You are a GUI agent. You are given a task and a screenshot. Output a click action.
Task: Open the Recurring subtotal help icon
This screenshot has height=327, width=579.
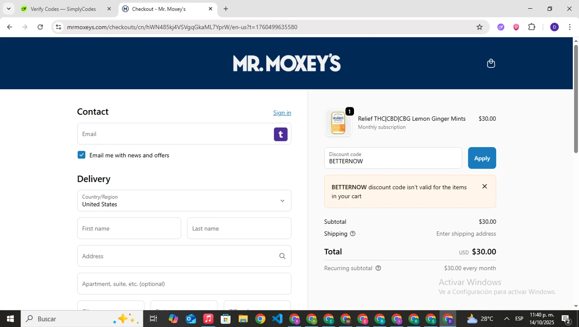click(x=378, y=268)
